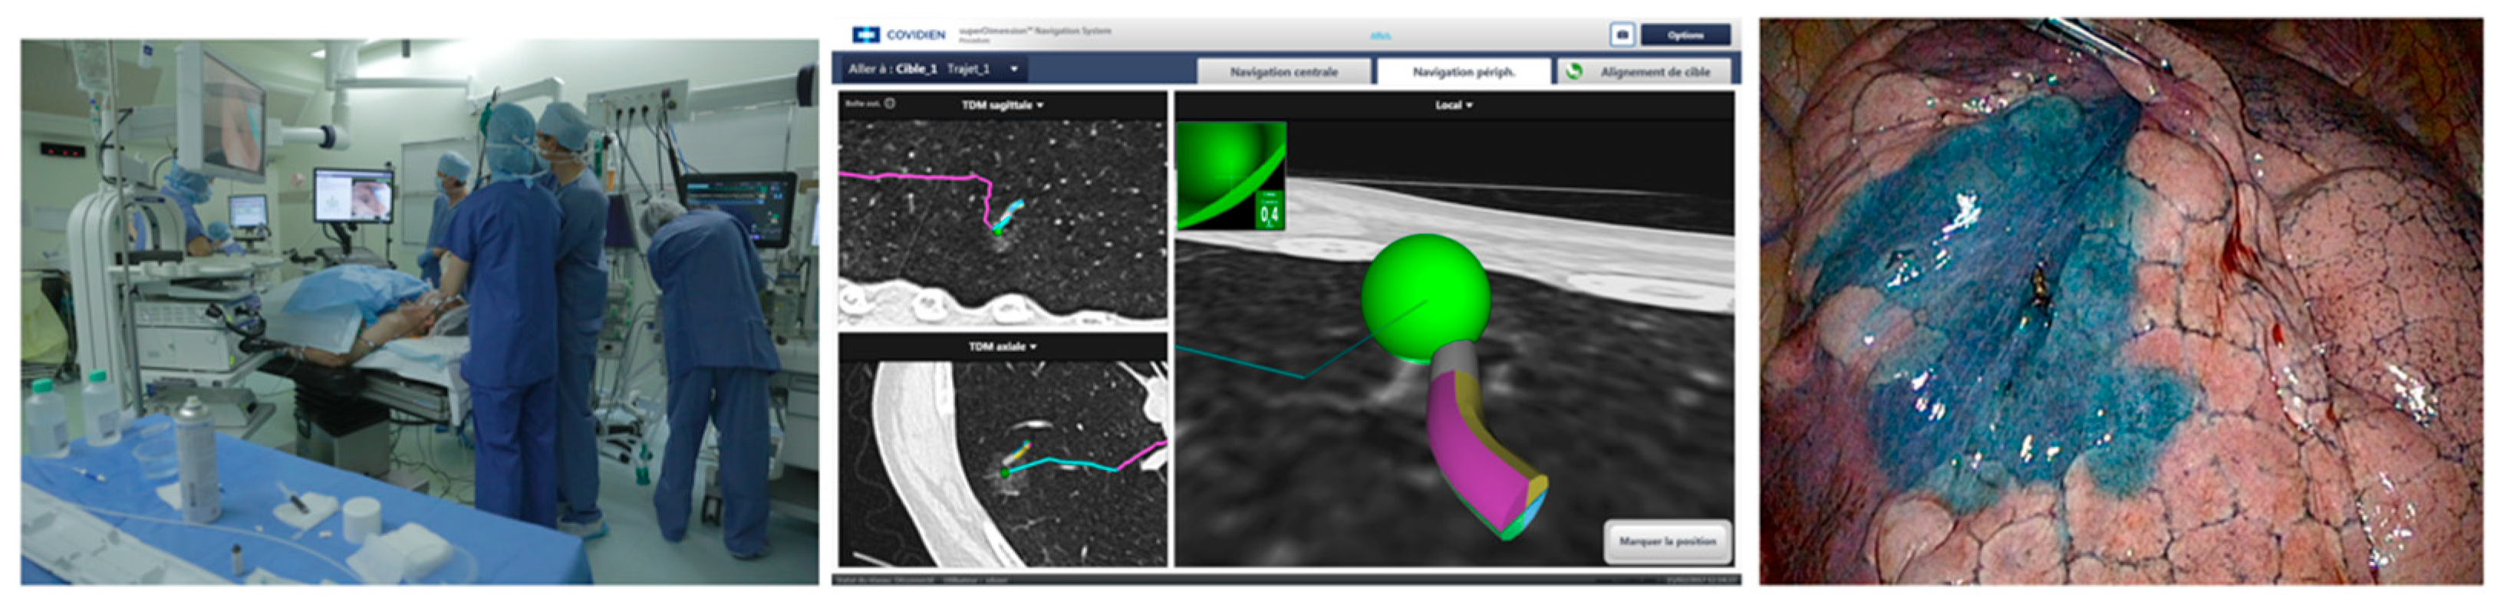Click the 0,4 distance indicator

click(1269, 212)
